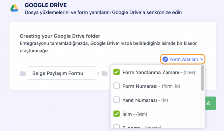Click the arrow separator between folder fields
This screenshot has height=131, width=224.
[98, 73]
